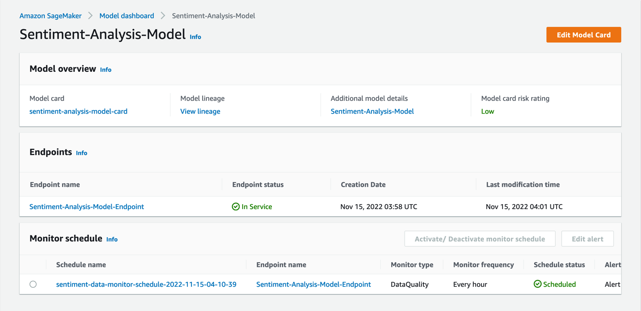Open the sentiment-analysis-model-card link
641x311 pixels.
pyautogui.click(x=78, y=111)
